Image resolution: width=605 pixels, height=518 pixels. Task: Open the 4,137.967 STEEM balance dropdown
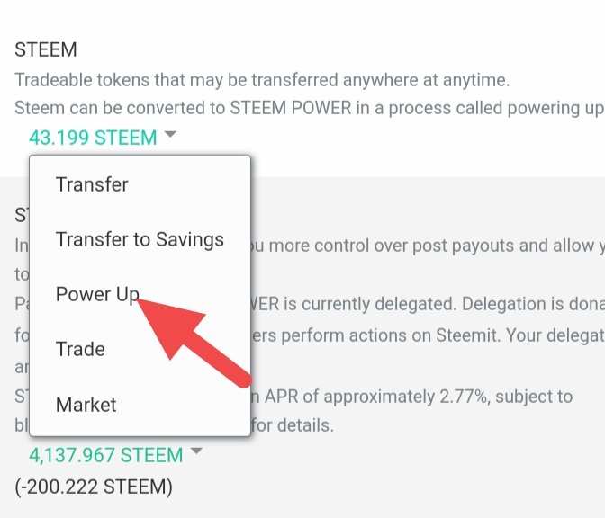tap(107, 455)
